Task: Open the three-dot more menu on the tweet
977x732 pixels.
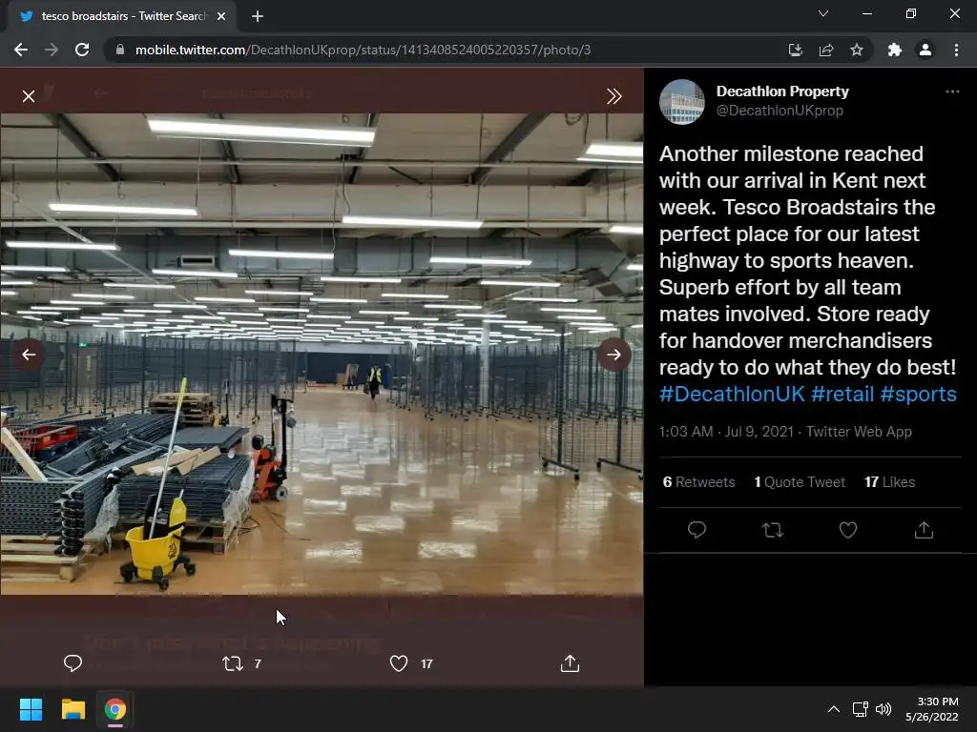Action: click(952, 91)
